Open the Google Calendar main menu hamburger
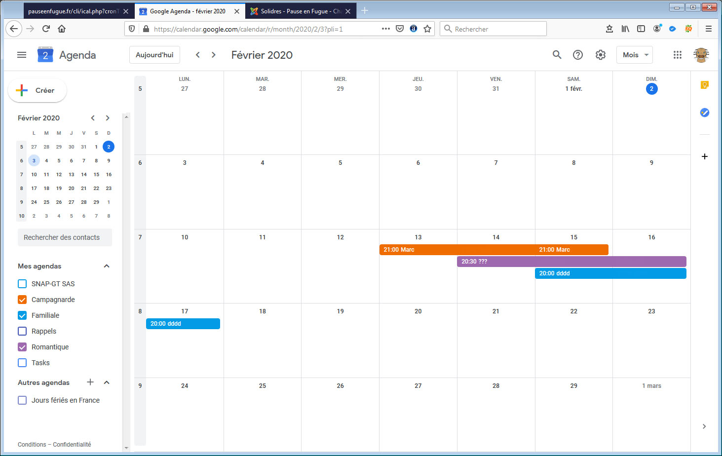Viewport: 722px width, 456px height. [x=22, y=55]
